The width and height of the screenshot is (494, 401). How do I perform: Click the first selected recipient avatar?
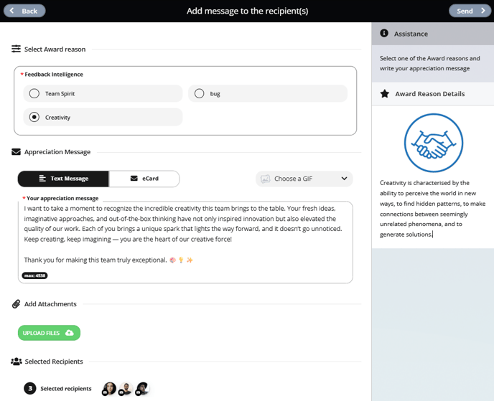pyautogui.click(x=109, y=389)
